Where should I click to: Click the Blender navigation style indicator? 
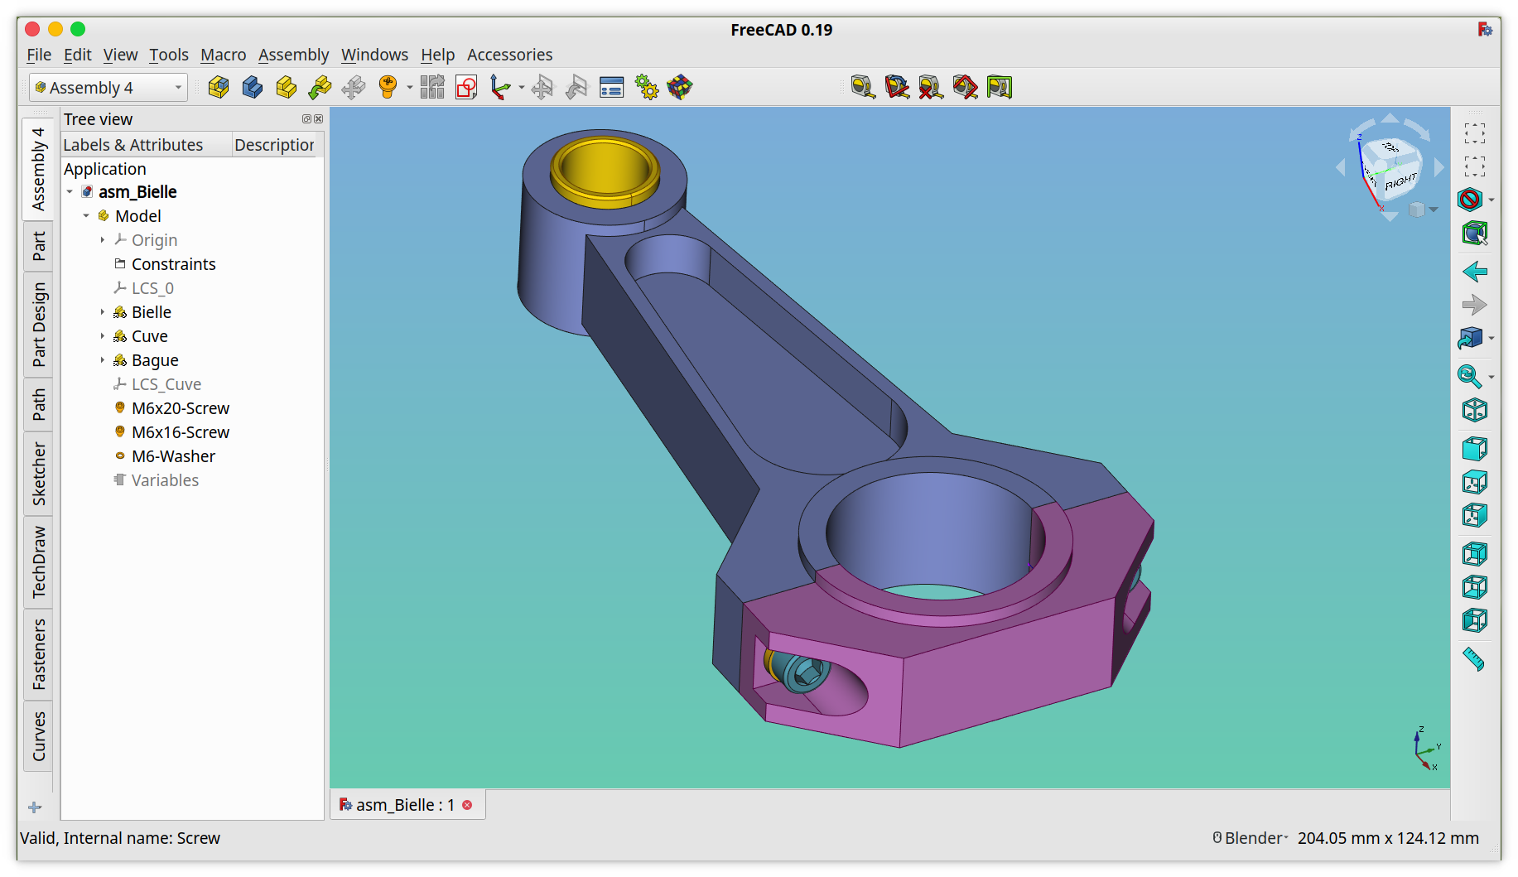[1251, 838]
